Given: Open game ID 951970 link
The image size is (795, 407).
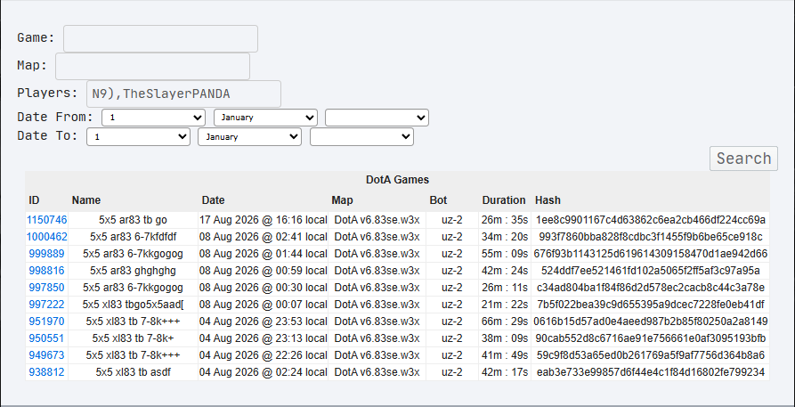Looking at the screenshot, I should (x=46, y=322).
